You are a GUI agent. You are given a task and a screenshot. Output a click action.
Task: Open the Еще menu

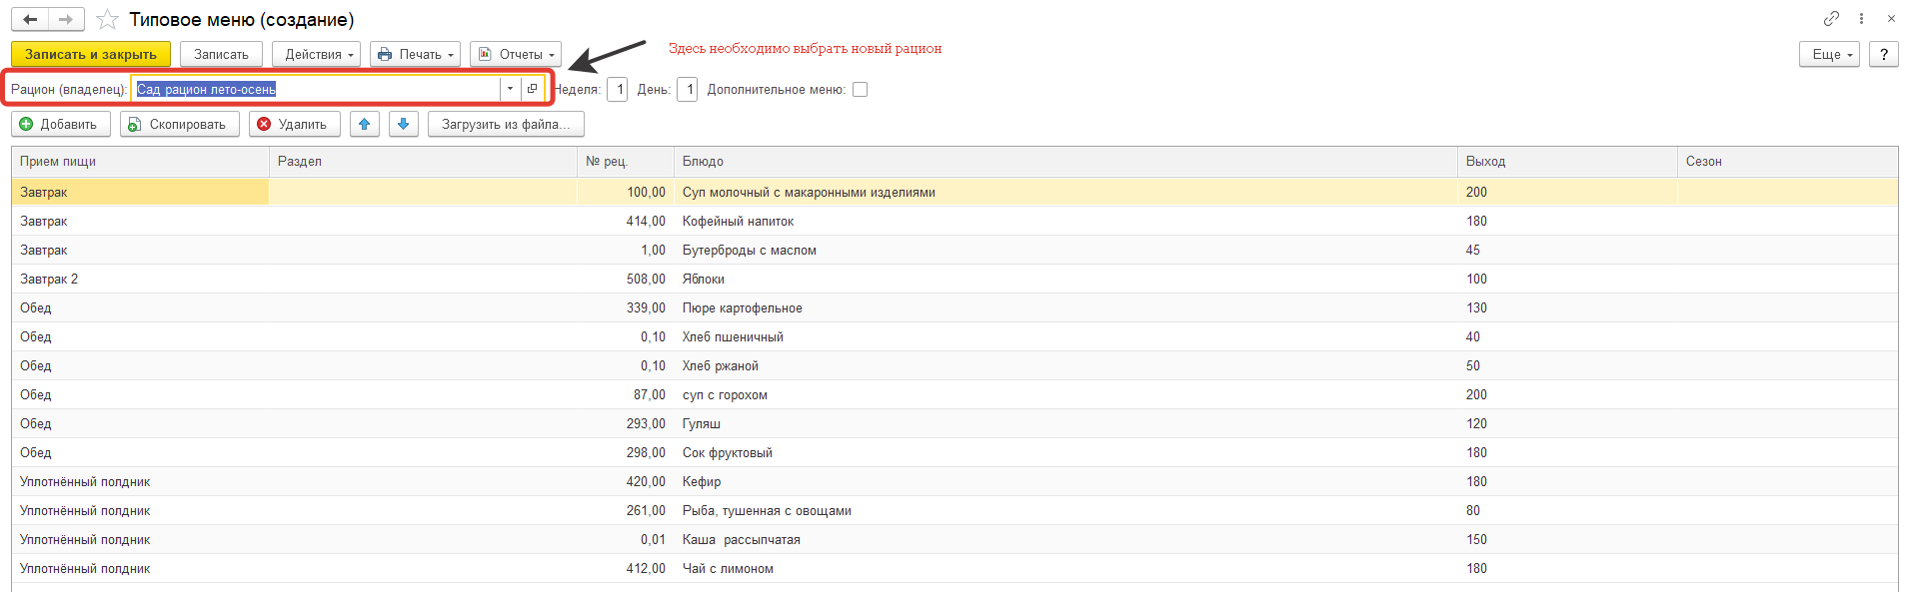1829,55
